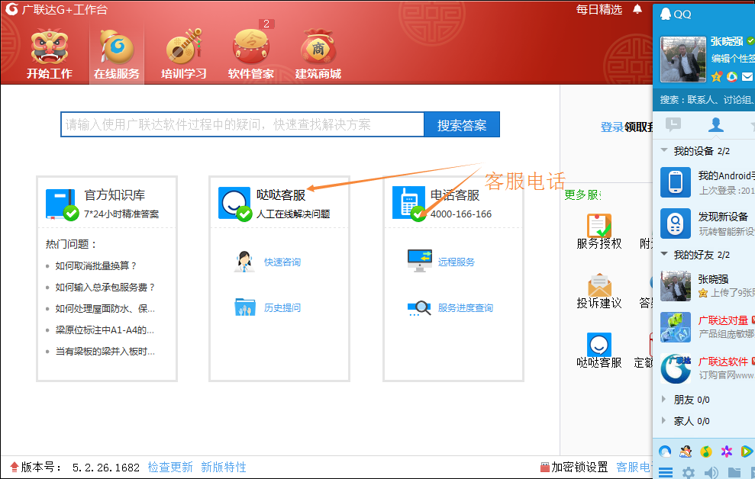The height and width of the screenshot is (479, 755).
Task: Click the 历史提问 link
Action: tap(282, 308)
